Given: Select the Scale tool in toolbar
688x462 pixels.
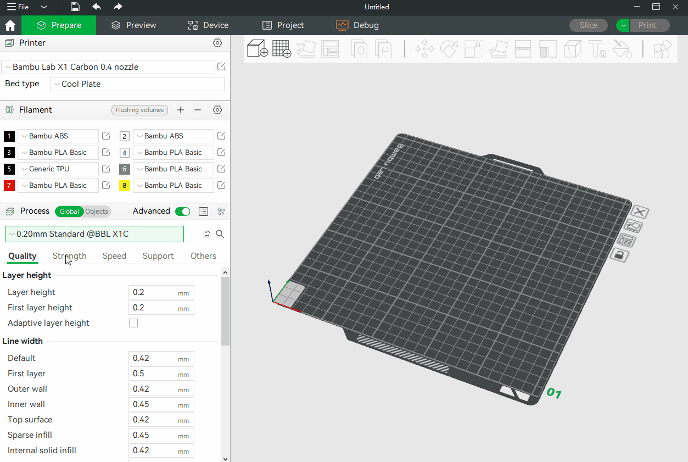Looking at the screenshot, I should 473,49.
